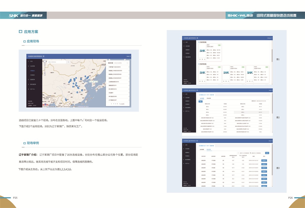This screenshot has height=208, width=305.
Task: Go to page 2 of project list
Action: pyautogui.click(x=115, y=104)
